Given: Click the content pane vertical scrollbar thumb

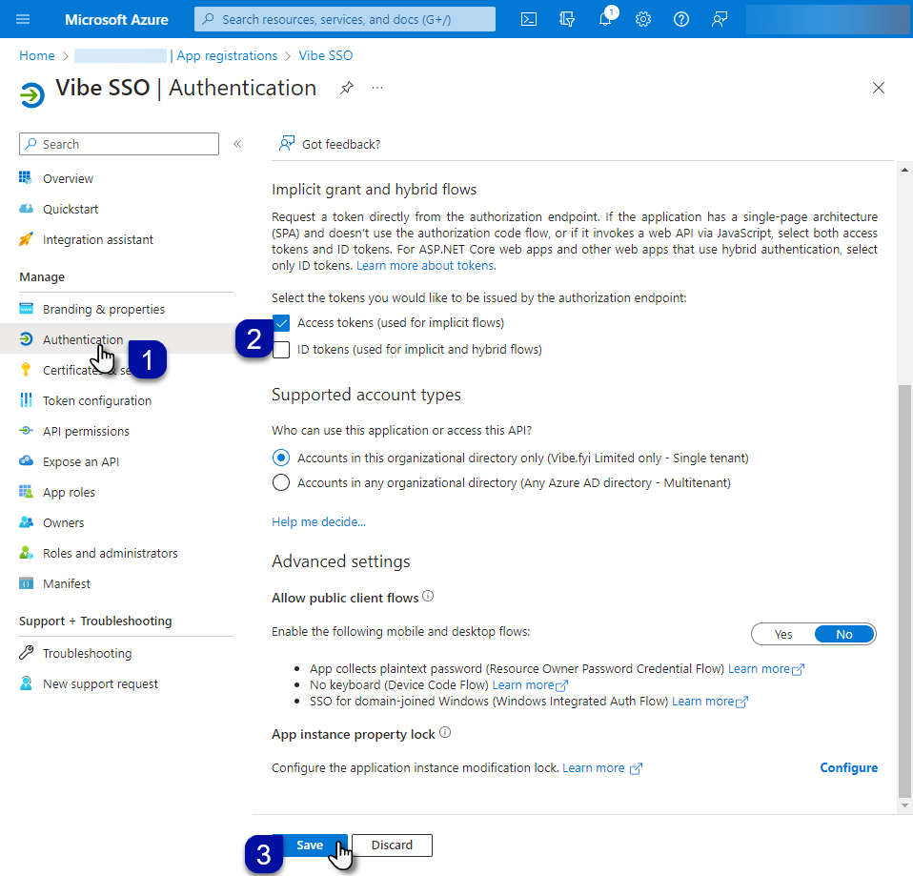Looking at the screenshot, I should click(904, 590).
